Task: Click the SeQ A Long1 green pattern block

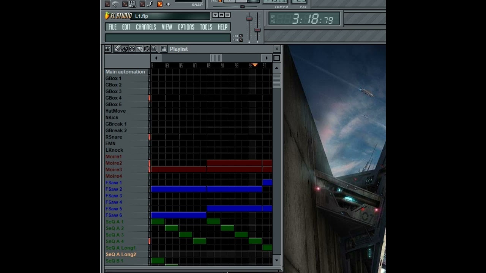Action: coord(267,248)
